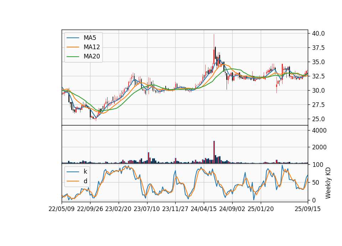
Task: Click the 25/09/15 date tick label
Action: pyautogui.click(x=307, y=209)
